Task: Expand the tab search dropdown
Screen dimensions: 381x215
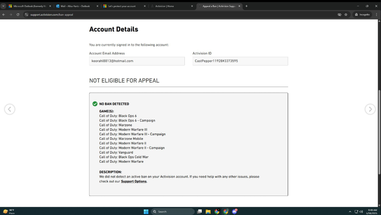Action: (x=3, y=6)
